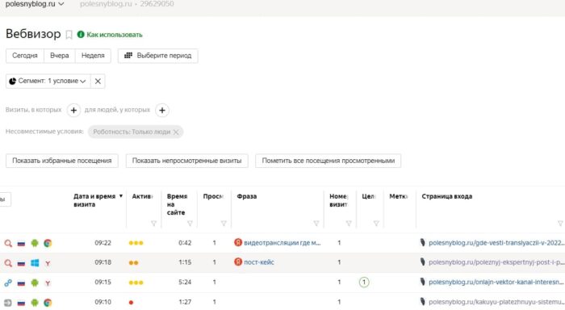The height and width of the screenshot is (310, 565).
Task: Open entry page polesnyblog.ru/poleznyj-ekspertnyj-post
Action: [496, 262]
